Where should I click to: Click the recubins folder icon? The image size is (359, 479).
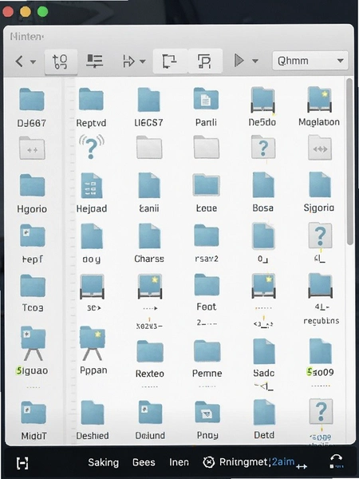pos(320,286)
